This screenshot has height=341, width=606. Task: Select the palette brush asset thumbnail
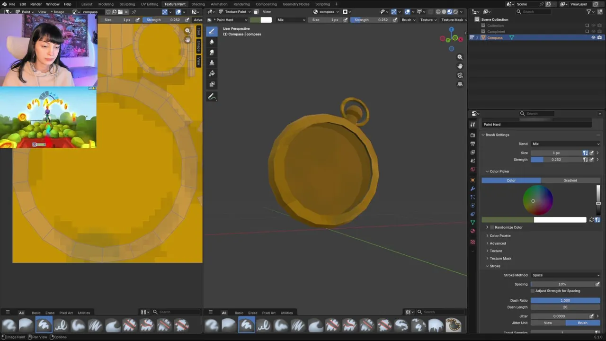click(x=453, y=325)
